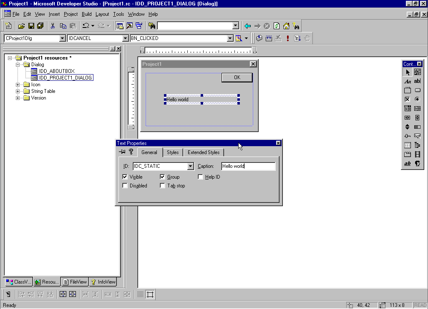Click the New Text File toolbar icon
This screenshot has height=309, width=428.
click(x=8, y=26)
